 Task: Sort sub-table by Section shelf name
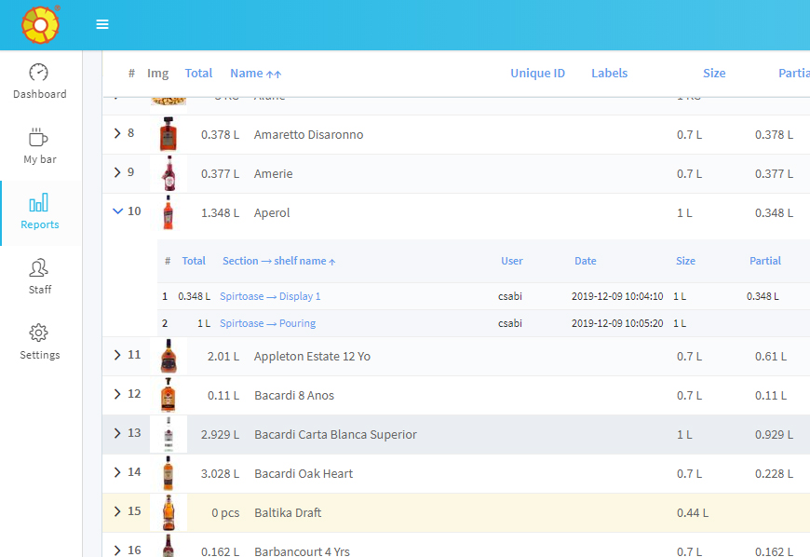point(279,261)
